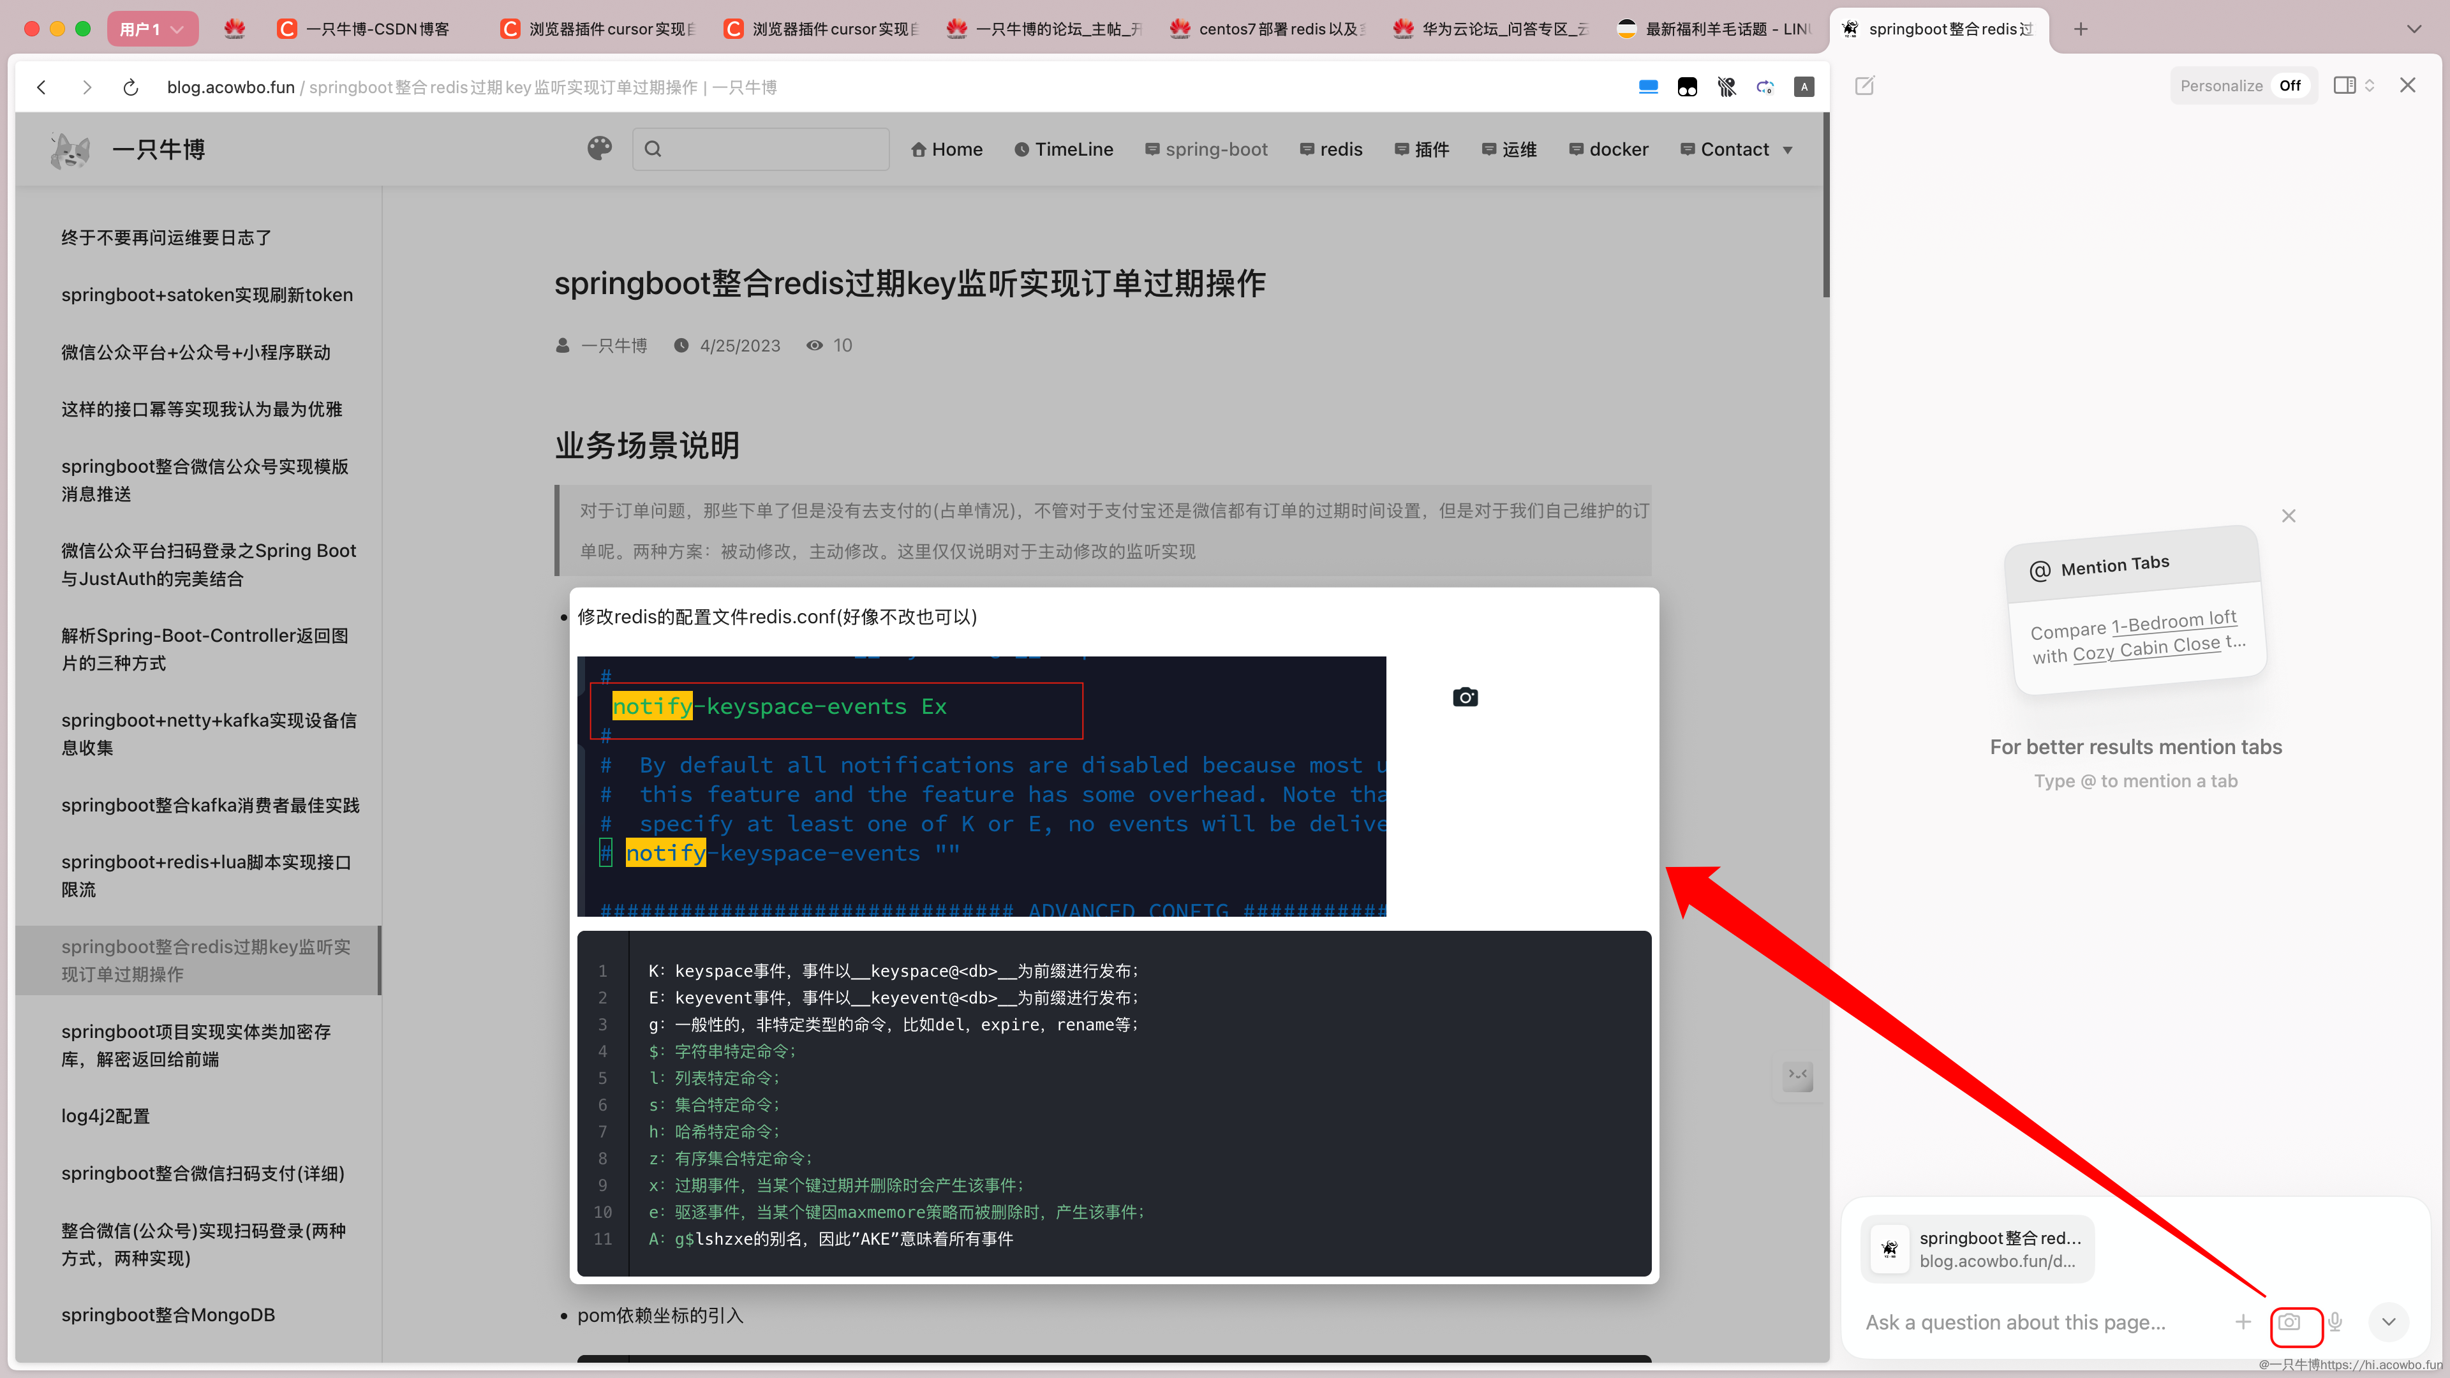Screen dimensions: 2450x1378
Task: Click the 一只牛博 blog title
Action: (x=158, y=149)
